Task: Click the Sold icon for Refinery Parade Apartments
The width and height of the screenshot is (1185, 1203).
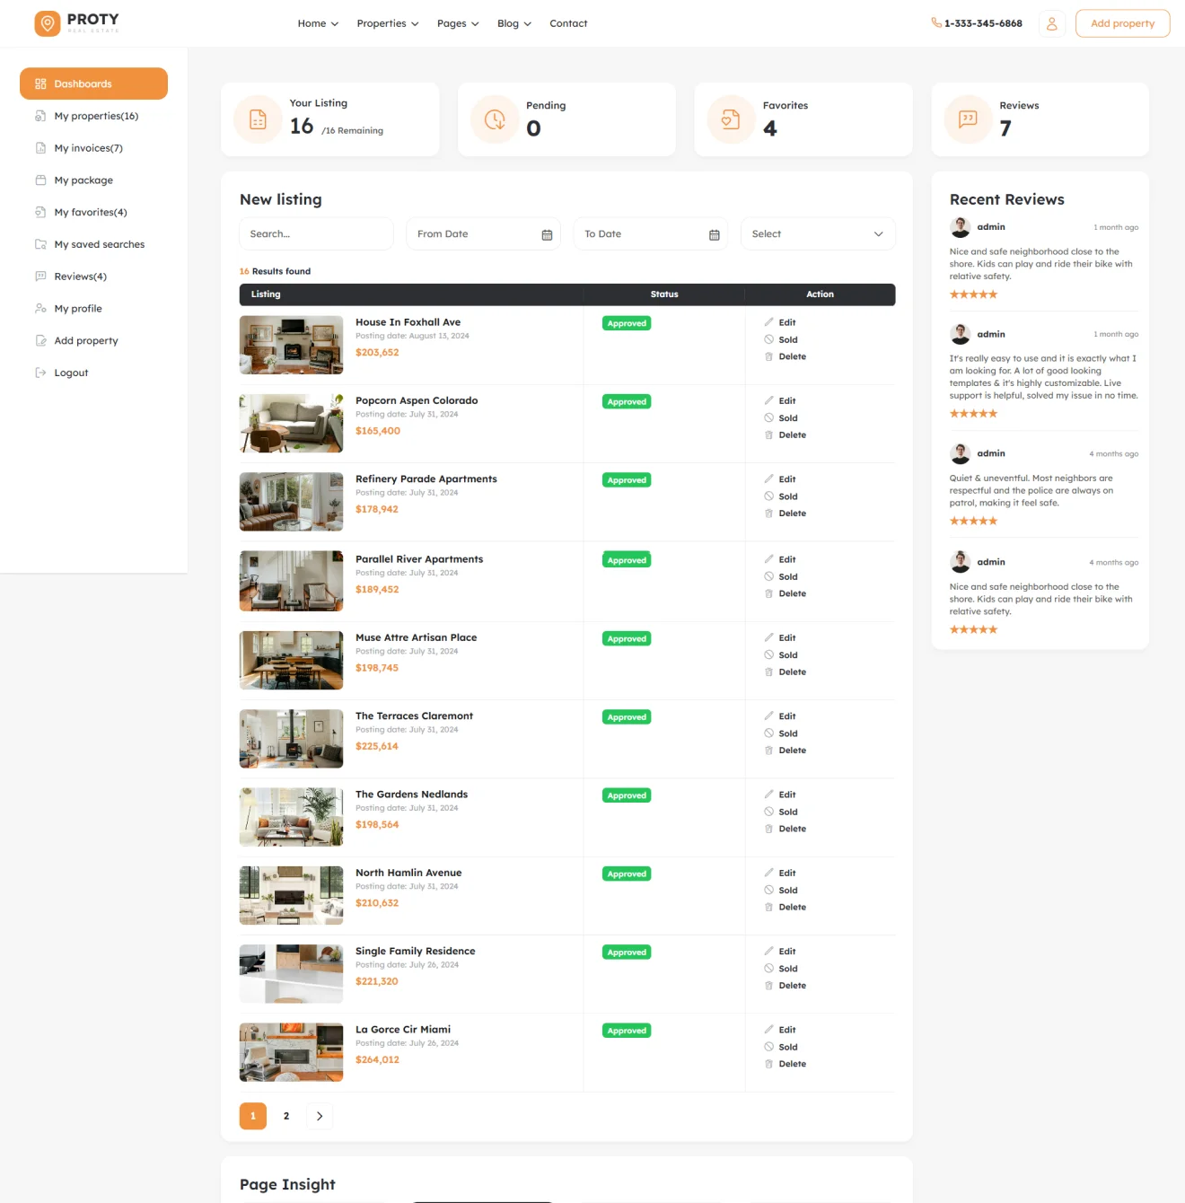Action: point(769,496)
